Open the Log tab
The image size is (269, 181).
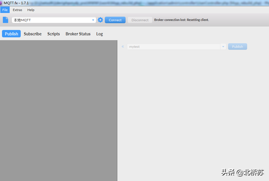coord(99,34)
